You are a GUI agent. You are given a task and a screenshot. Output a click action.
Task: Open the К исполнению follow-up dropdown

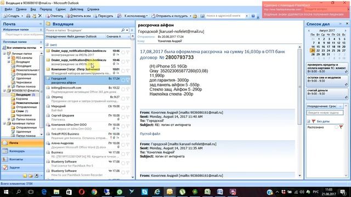point(135,16)
